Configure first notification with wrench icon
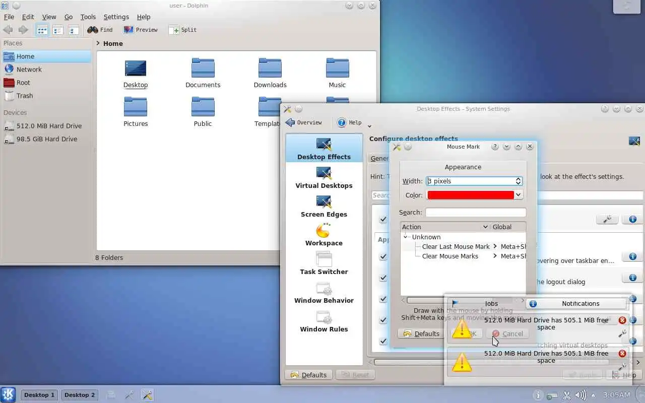 tap(622, 333)
